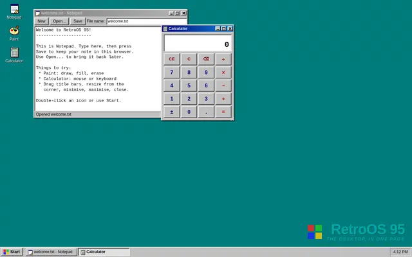
Task: Switch to the welcome.txt - Notepad taskbar button
Action: coord(51,252)
